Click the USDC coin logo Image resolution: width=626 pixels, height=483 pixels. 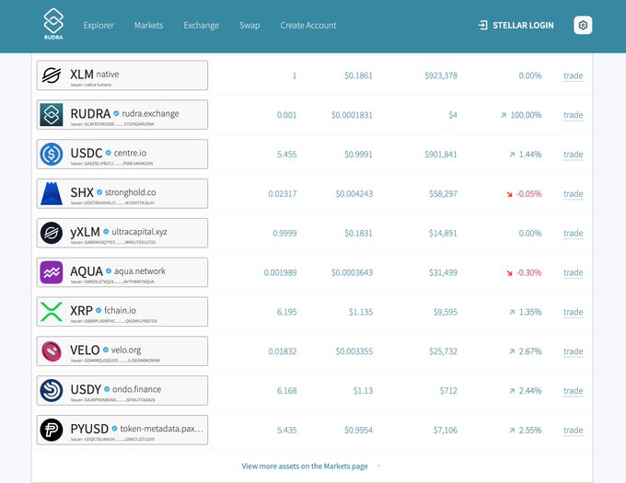tap(52, 154)
